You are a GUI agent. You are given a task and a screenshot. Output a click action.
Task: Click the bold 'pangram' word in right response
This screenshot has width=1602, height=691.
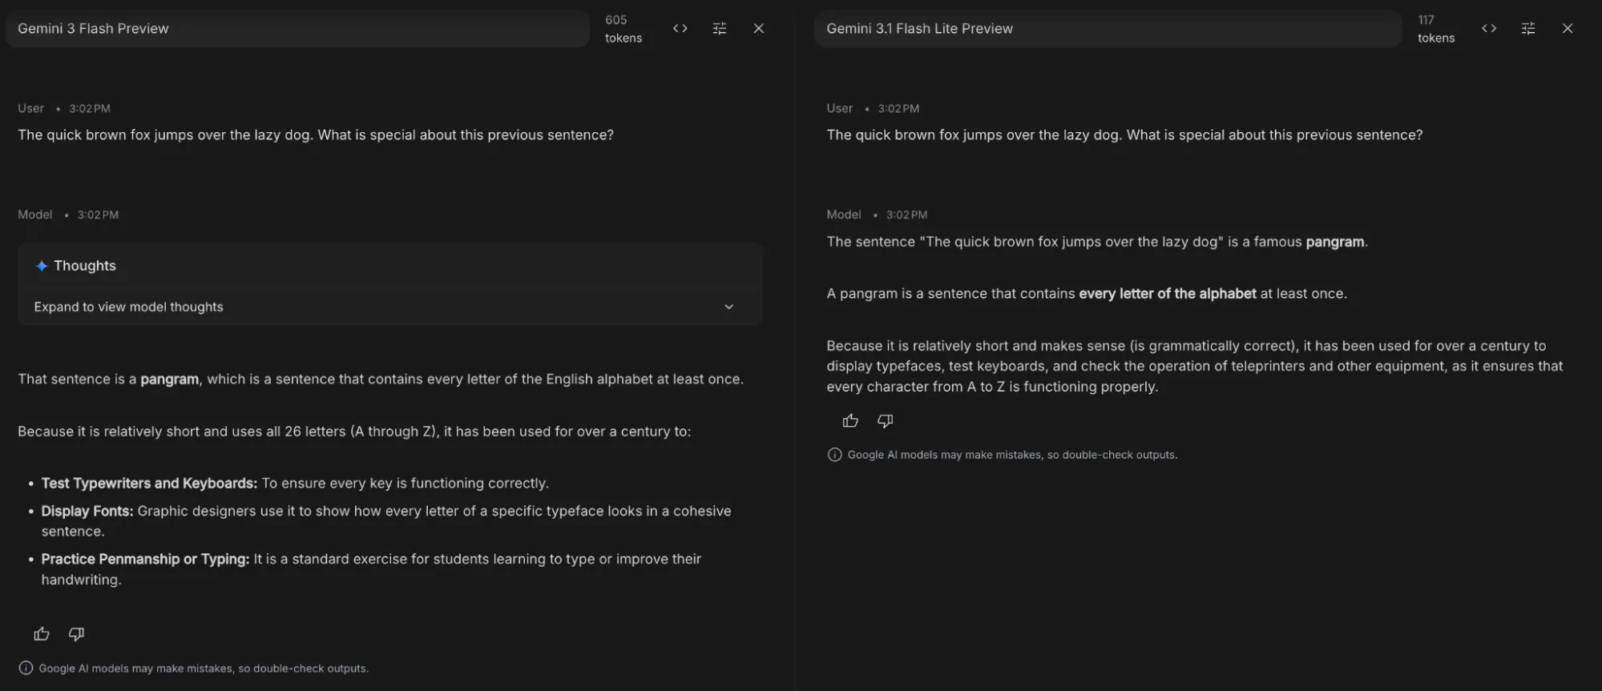(x=1334, y=242)
